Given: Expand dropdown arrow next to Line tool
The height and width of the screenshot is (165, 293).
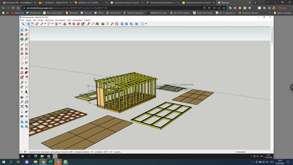Looking at the screenshot, I should (x=45, y=24).
